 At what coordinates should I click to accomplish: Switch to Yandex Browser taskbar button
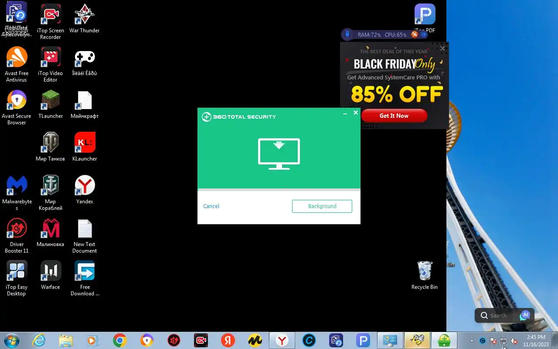282,340
